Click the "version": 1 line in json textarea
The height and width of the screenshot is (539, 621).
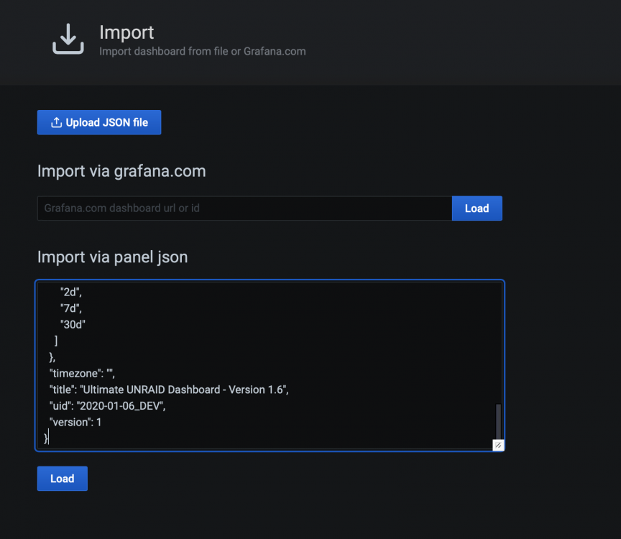[x=75, y=422]
